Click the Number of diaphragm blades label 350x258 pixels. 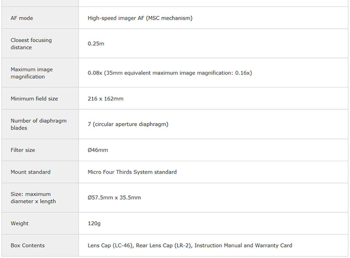click(x=38, y=124)
